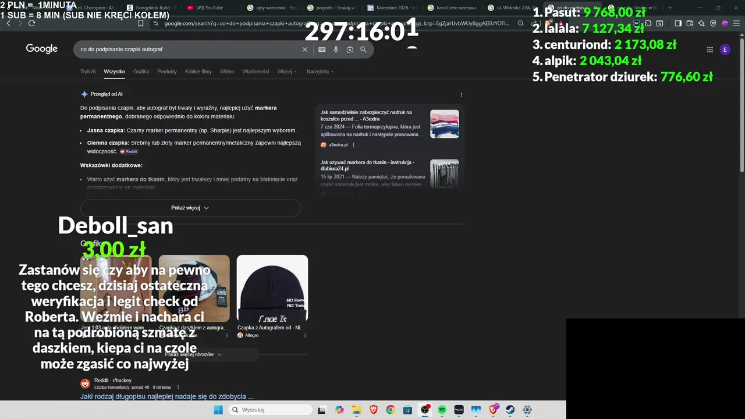Image resolution: width=745 pixels, height=419 pixels.
Task: Switch to the 'Kalendarz 2026' browser tab
Action: tap(393, 8)
